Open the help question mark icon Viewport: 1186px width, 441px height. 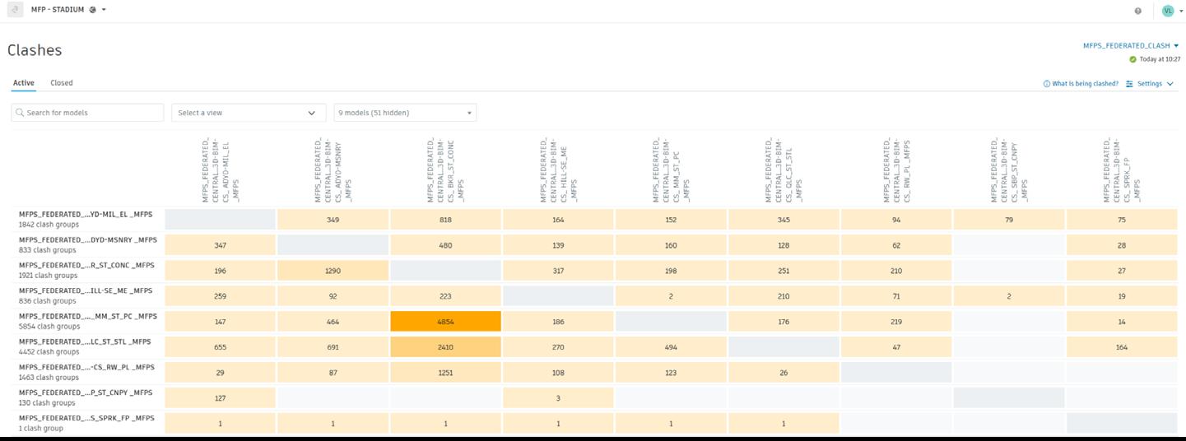coord(1137,11)
